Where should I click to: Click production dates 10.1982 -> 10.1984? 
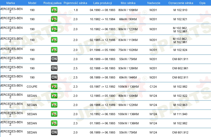pos(103,19)
